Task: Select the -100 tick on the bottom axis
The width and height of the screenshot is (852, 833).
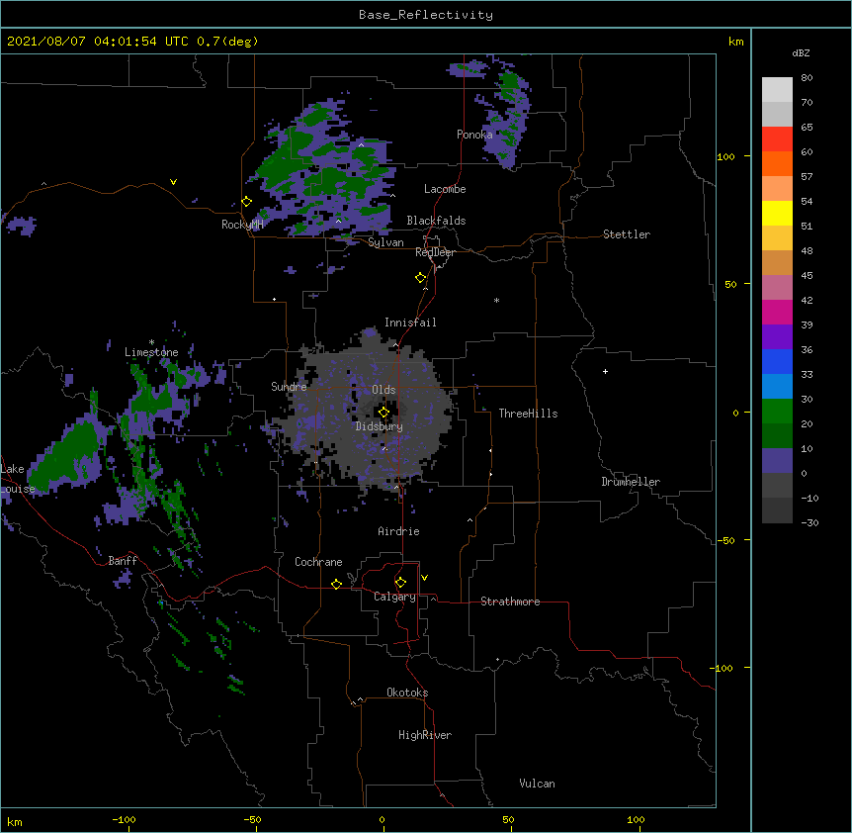Action: coord(124,819)
